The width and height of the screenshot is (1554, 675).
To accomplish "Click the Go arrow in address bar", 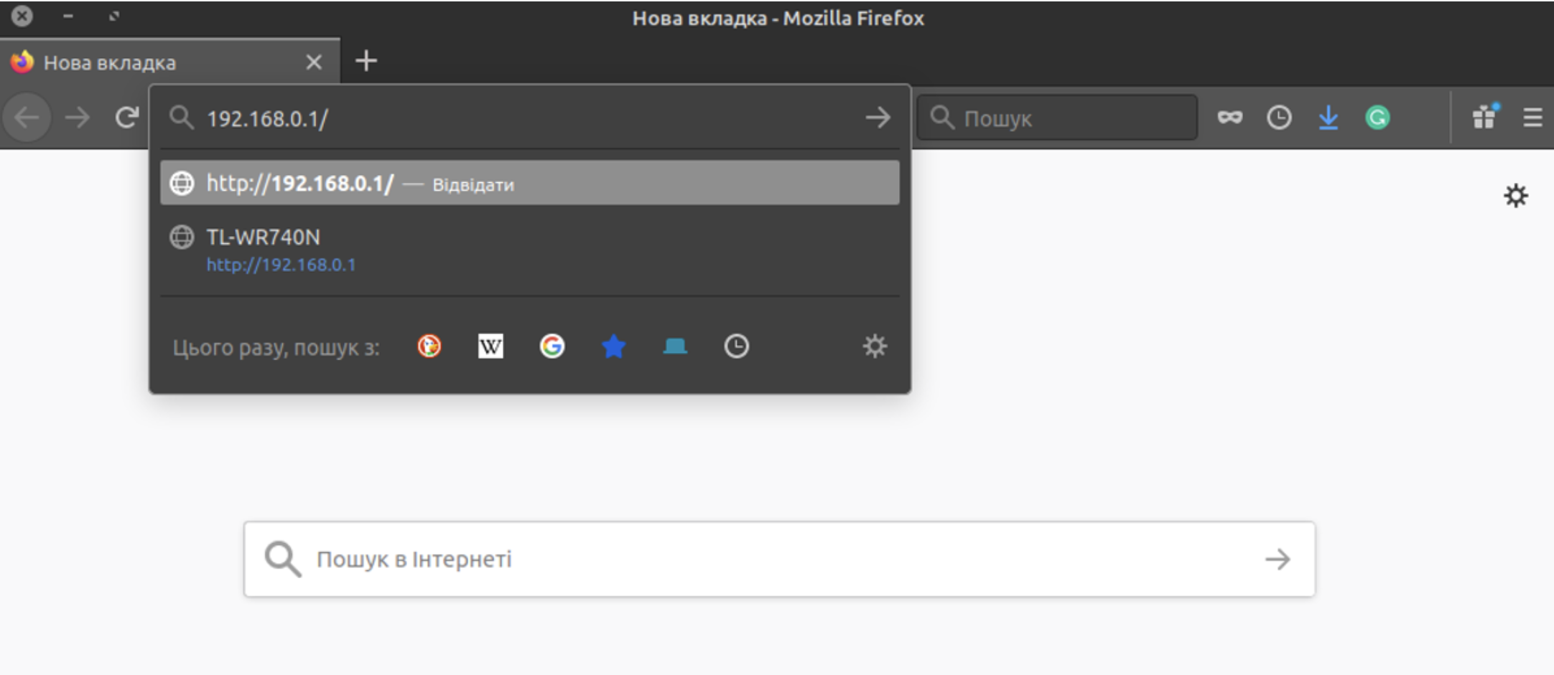I will pos(877,118).
